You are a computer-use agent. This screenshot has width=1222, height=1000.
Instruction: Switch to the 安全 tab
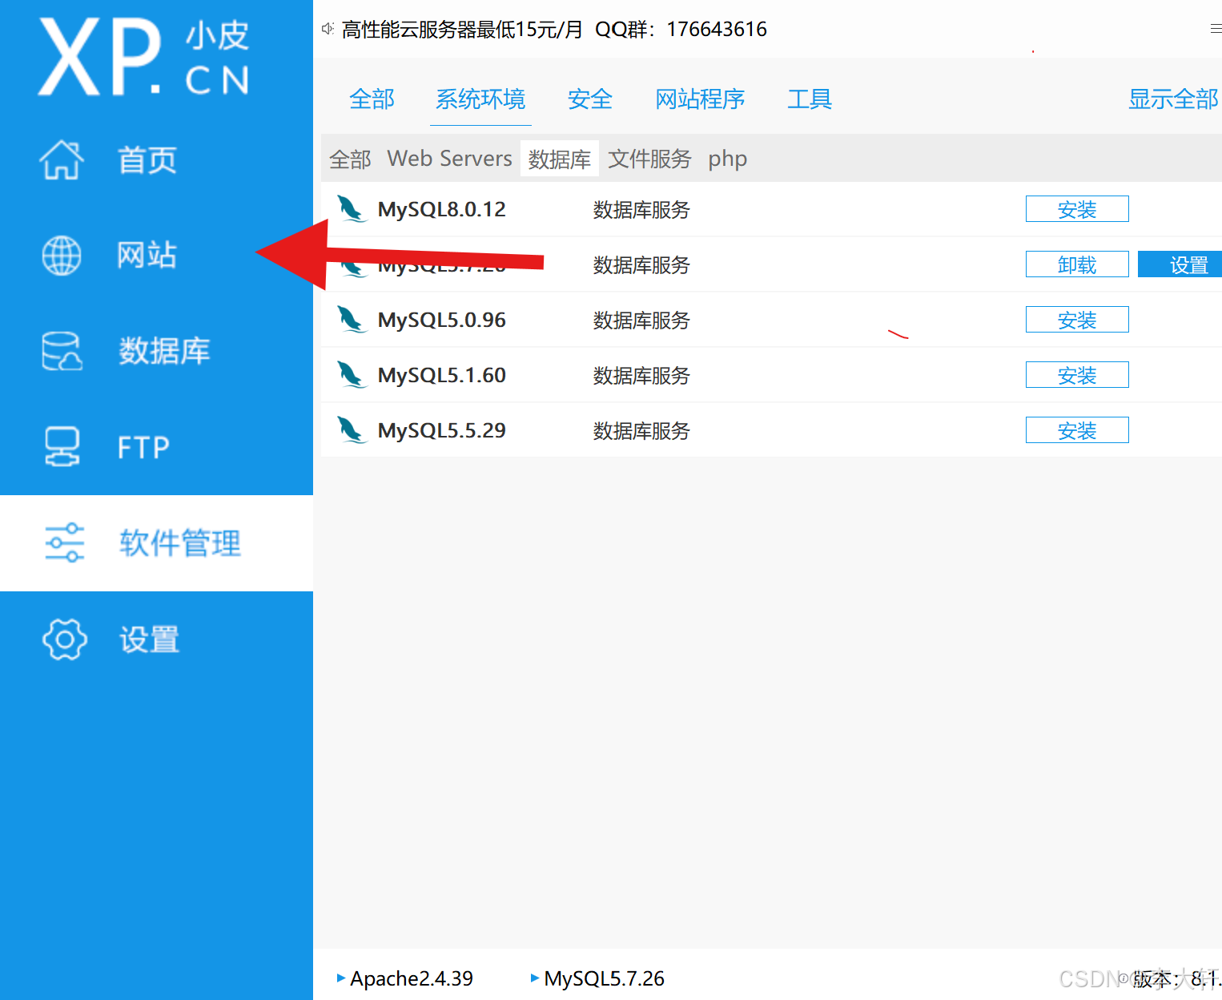point(590,99)
